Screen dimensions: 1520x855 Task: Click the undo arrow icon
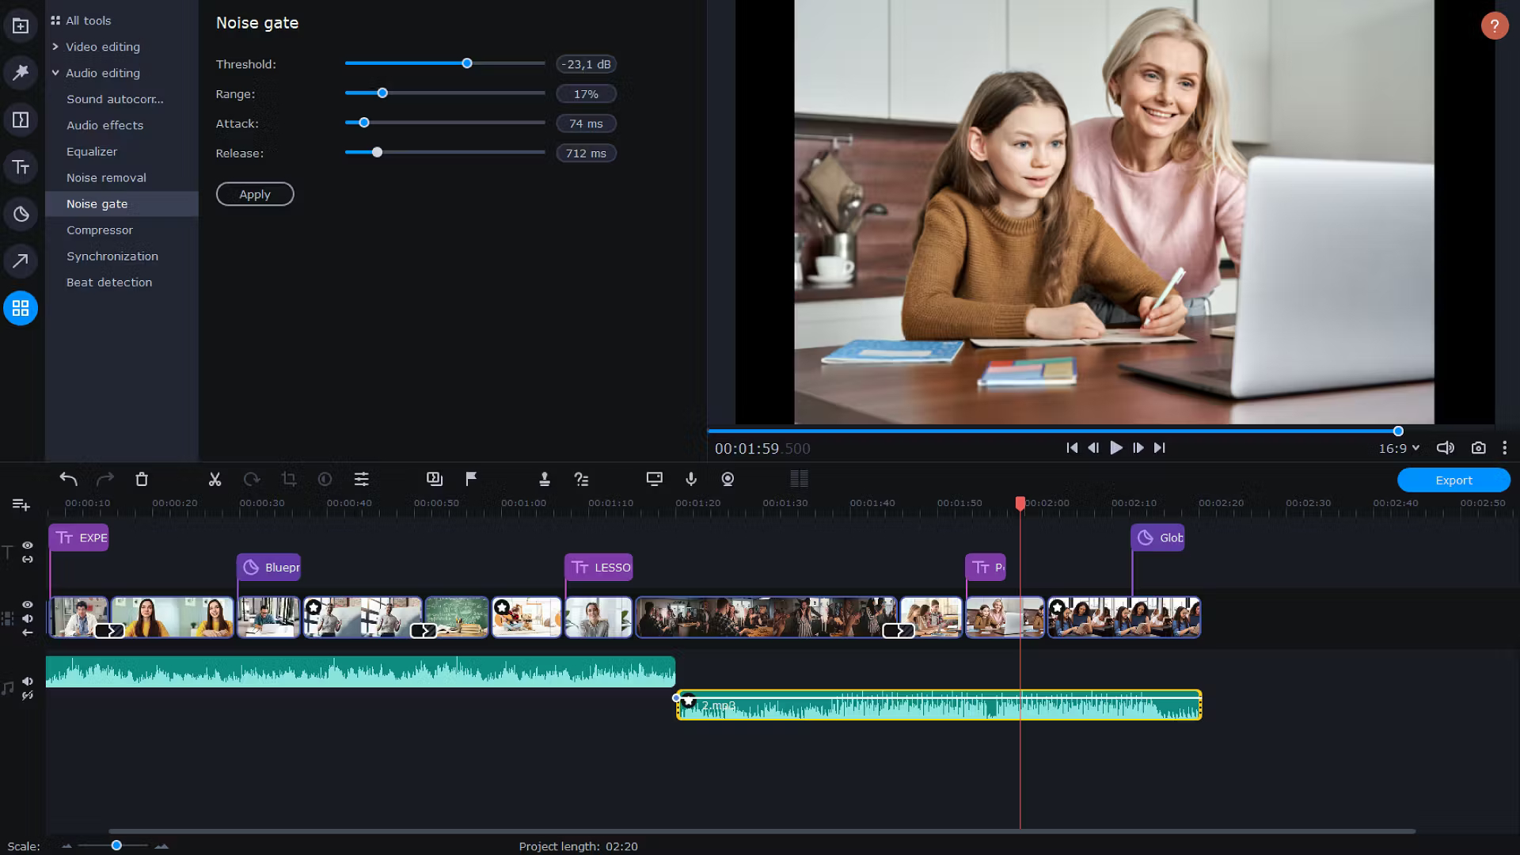[68, 479]
